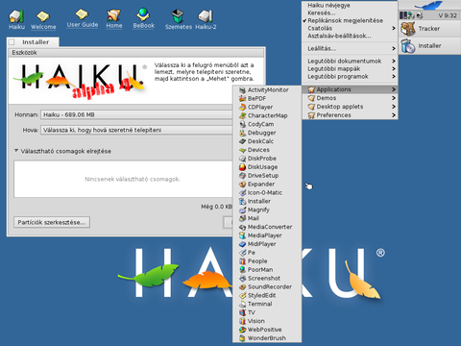This screenshot has height=346, width=461.
Task: Launch DriveSetup from the Applications menu
Action: coord(267,176)
